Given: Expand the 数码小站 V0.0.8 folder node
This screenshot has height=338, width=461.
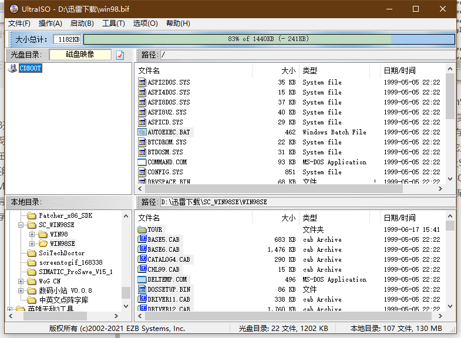Looking at the screenshot, I should click(21, 290).
